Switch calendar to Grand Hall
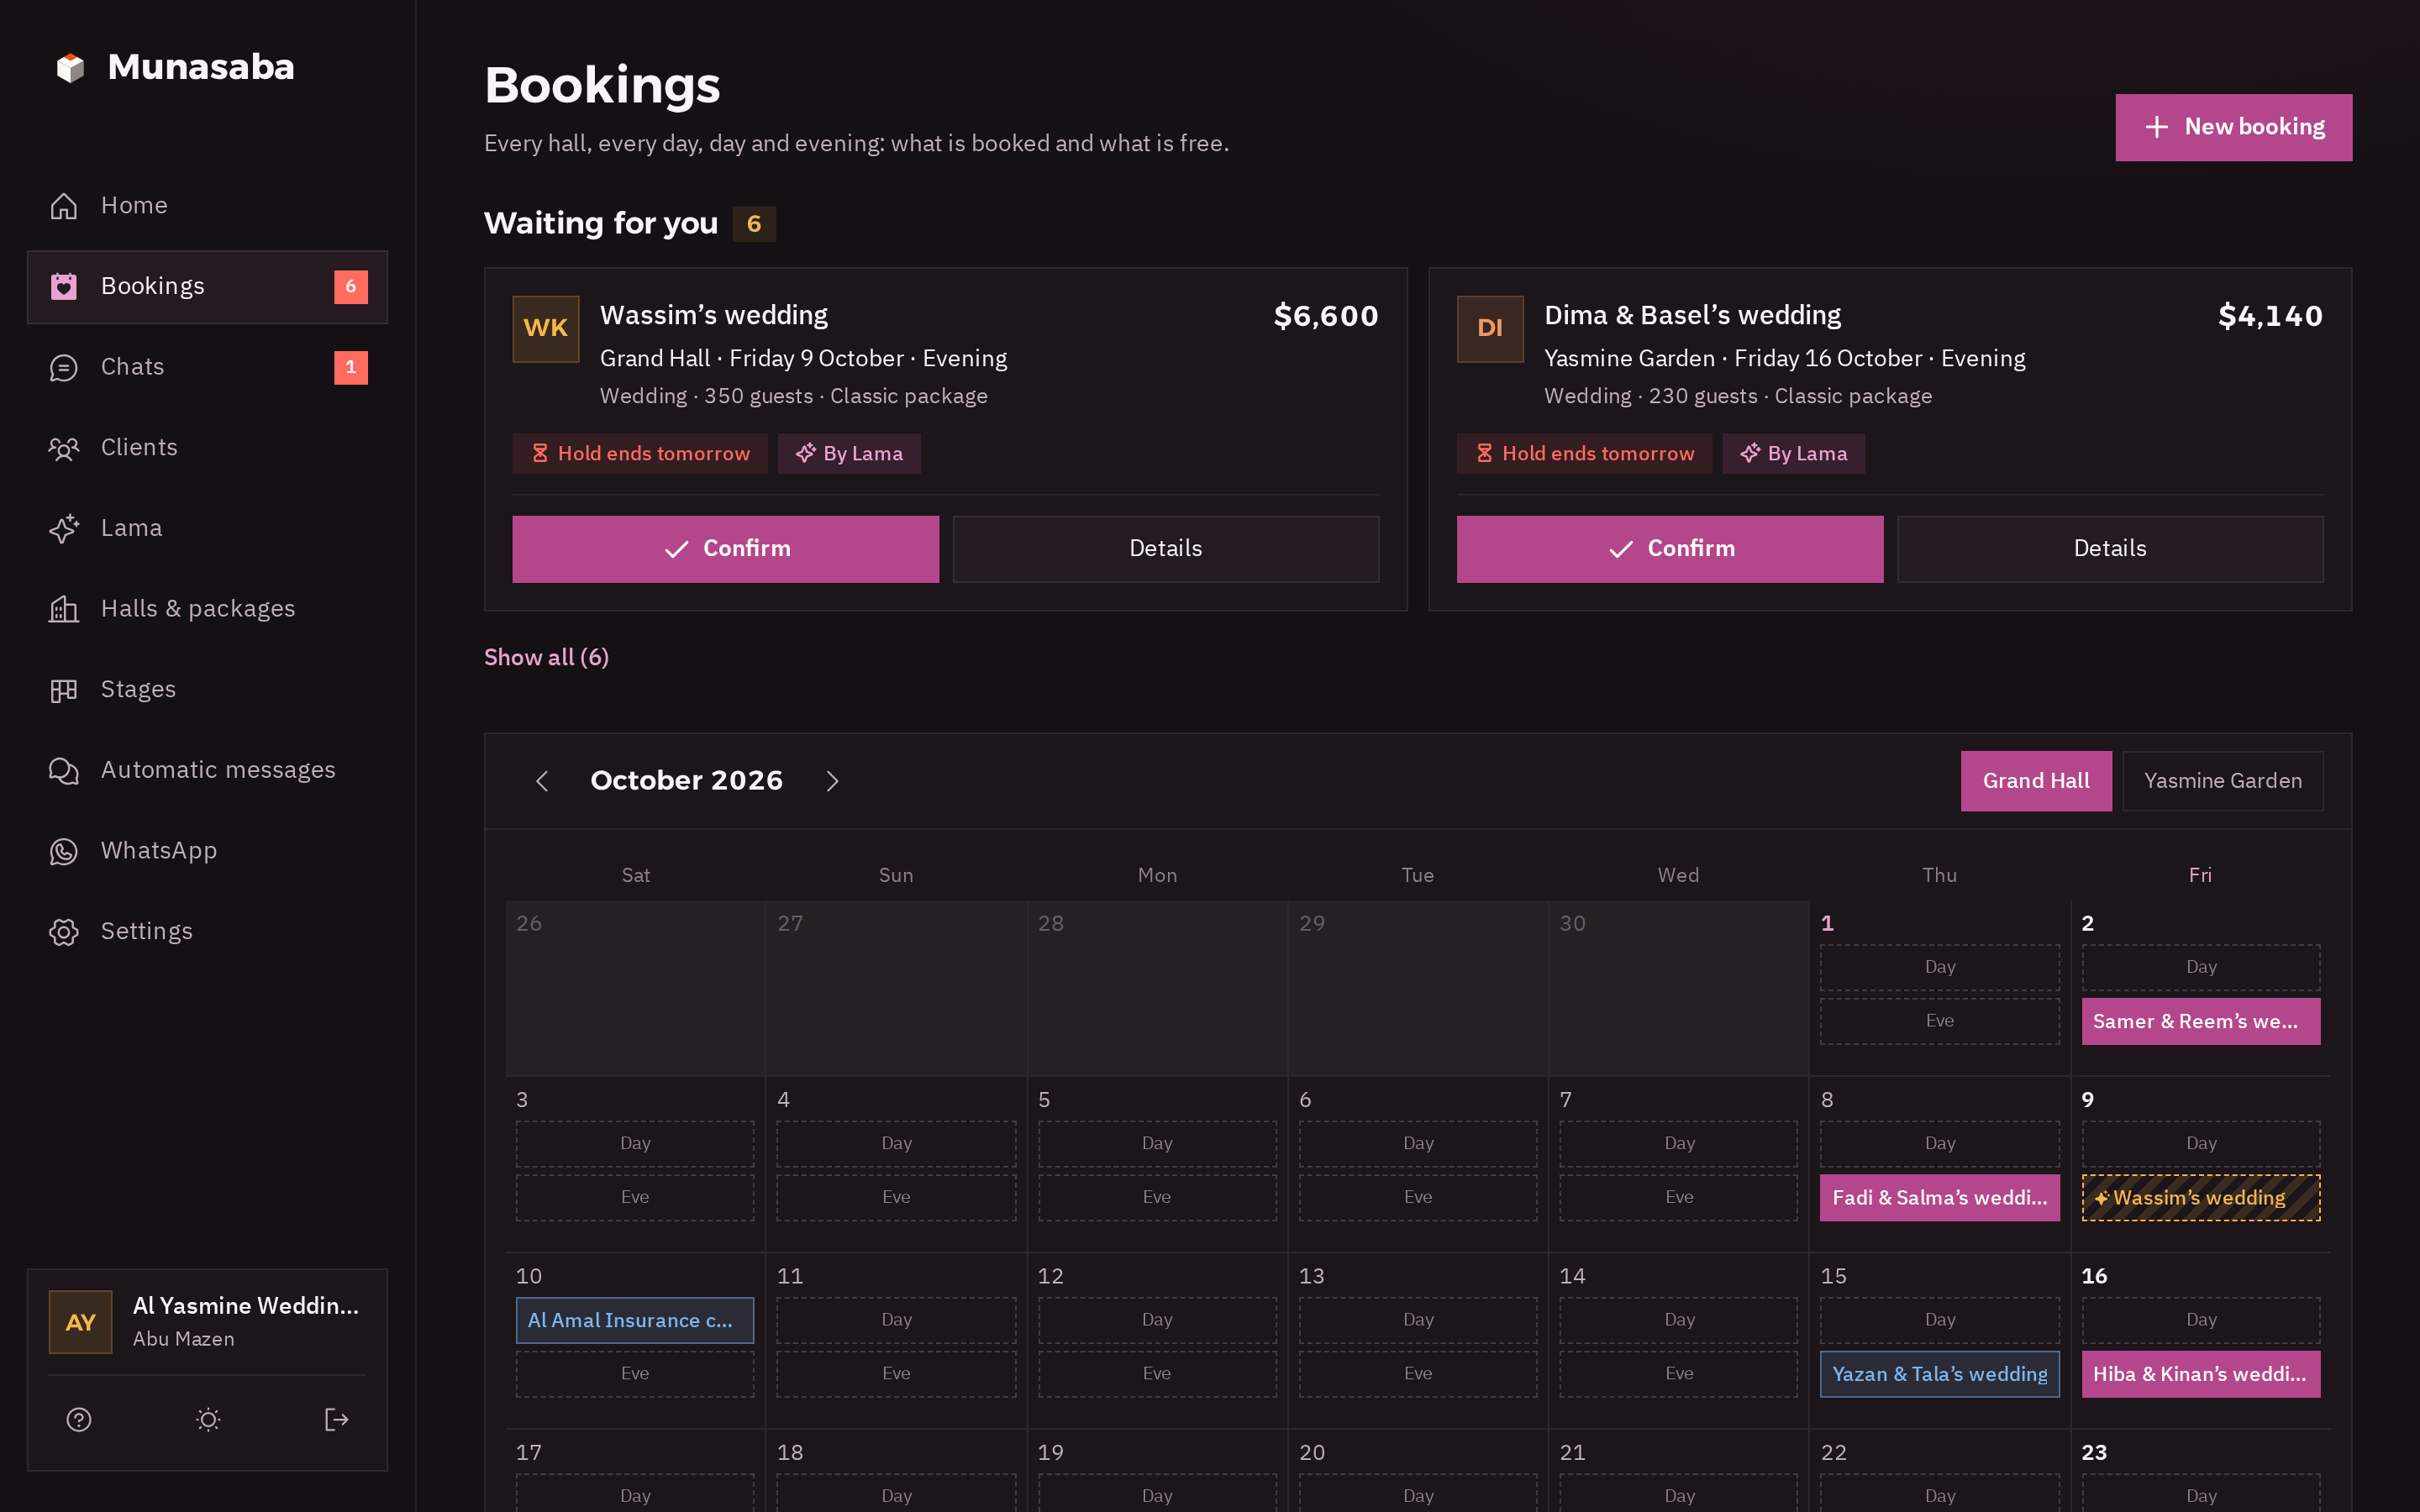Image resolution: width=2420 pixels, height=1512 pixels. (x=2036, y=781)
